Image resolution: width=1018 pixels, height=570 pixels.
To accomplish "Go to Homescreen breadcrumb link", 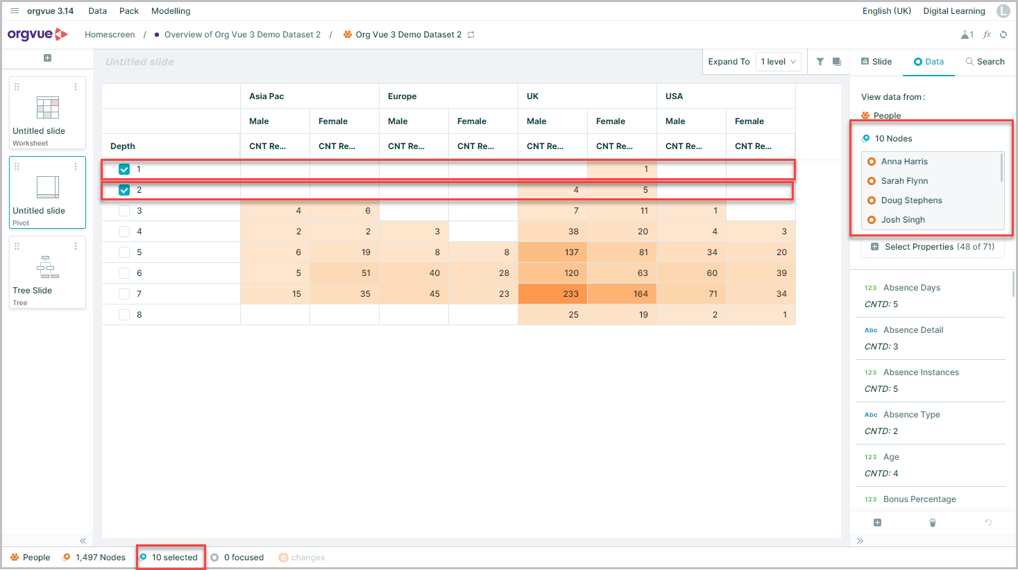I will click(110, 35).
